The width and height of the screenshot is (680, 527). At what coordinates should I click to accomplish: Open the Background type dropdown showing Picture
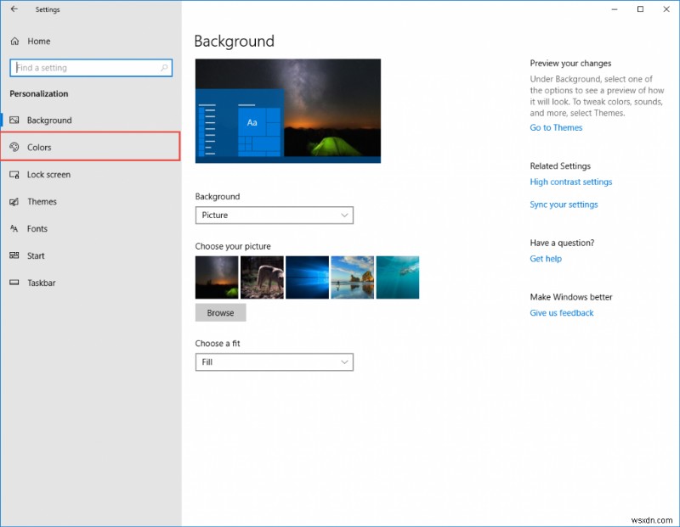click(274, 215)
